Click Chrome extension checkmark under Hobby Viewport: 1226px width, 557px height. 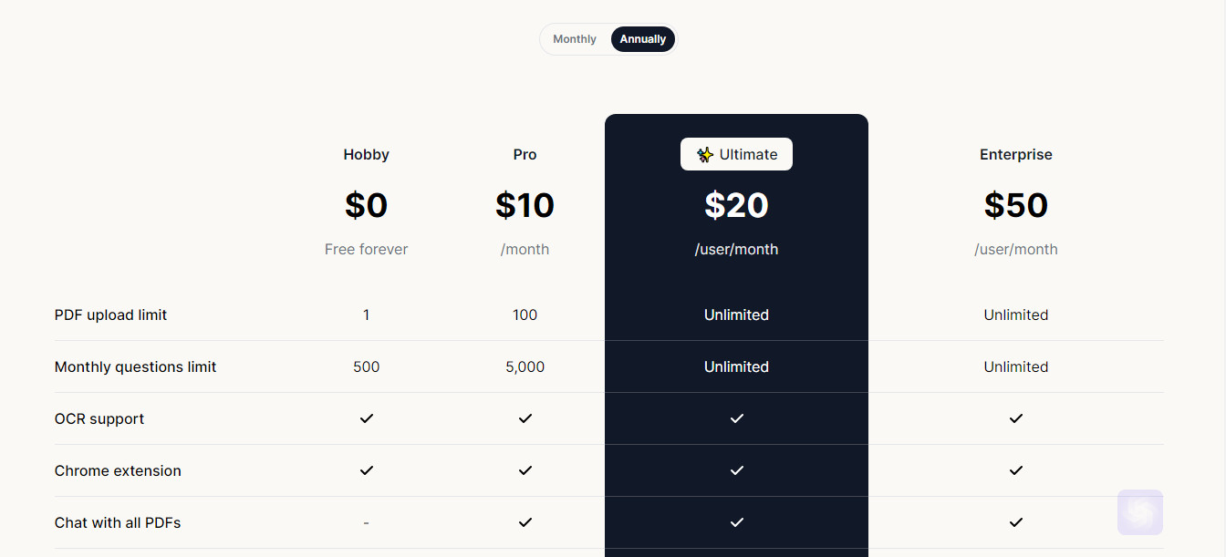367,470
